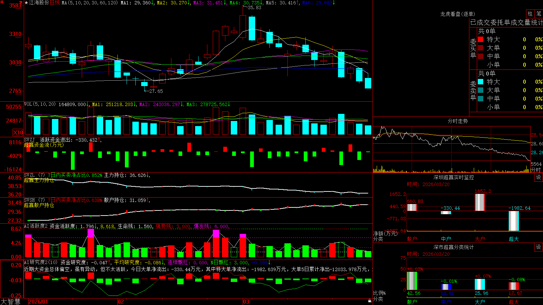Click teal swatch for 委卖单 大单
Image resolution: width=543 pixels, height=305 pixels.
point(481,90)
